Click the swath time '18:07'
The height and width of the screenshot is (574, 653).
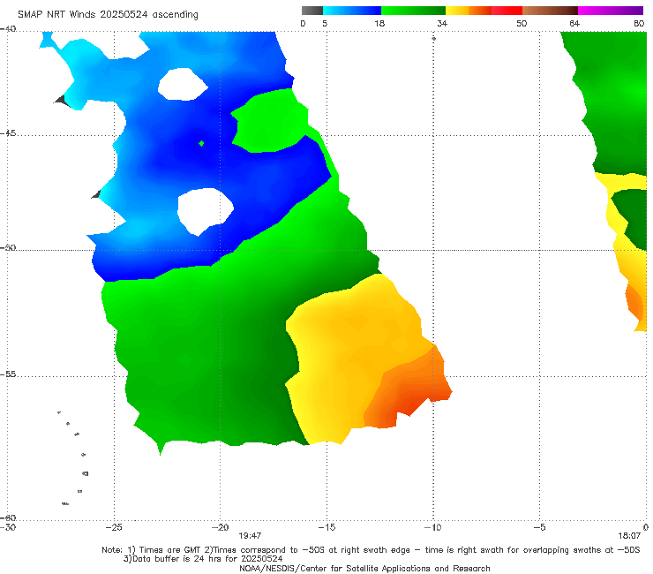(629, 536)
